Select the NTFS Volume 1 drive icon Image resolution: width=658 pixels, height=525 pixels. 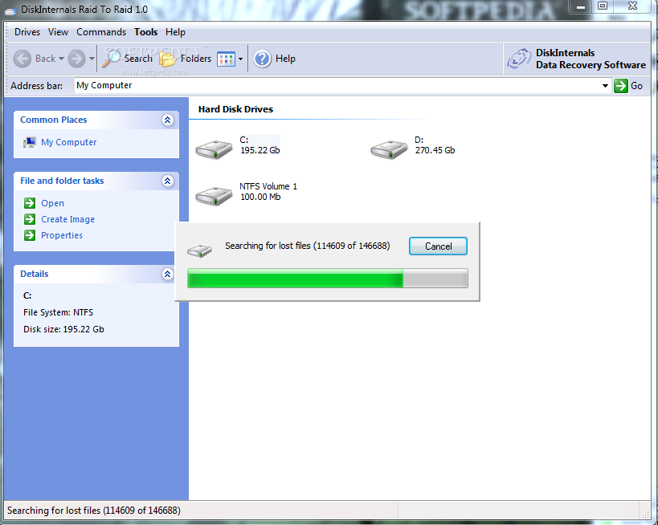coord(214,195)
